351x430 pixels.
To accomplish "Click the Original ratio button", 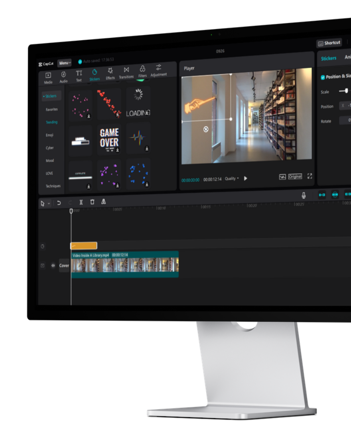I will point(295,176).
